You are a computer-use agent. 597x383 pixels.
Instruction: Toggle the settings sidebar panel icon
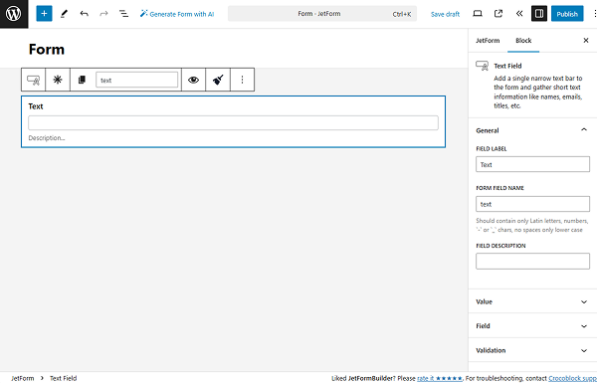539,14
